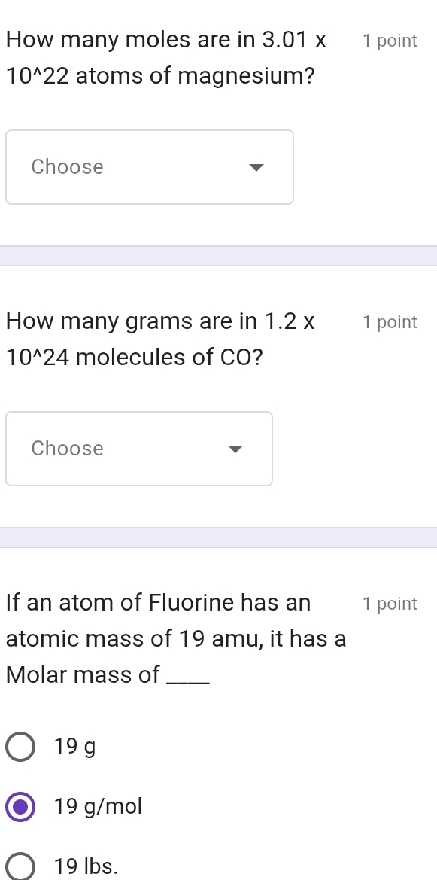The width and height of the screenshot is (437, 880).
Task: Click the empty radio circle beside 19 lbs.
Action: pos(20,866)
